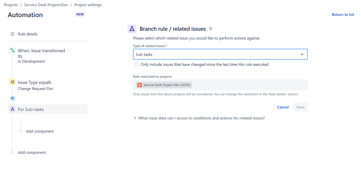The width and height of the screenshot is (361, 185).
Task: Click the Branch rule / related issues heading
Action: tap(173, 29)
